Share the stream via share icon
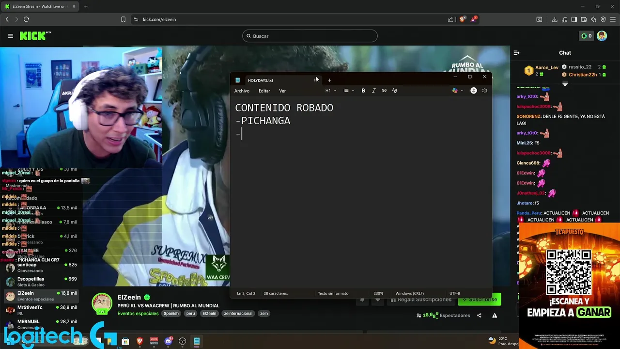The image size is (620, 349). [479, 316]
